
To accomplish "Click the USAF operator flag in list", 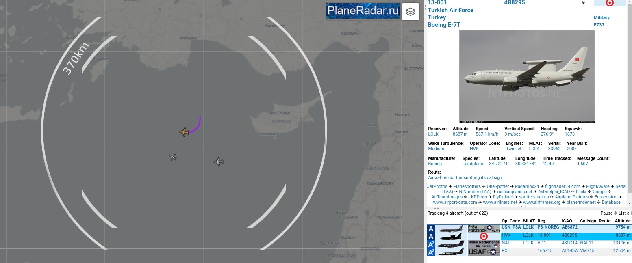I will tap(484, 252).
